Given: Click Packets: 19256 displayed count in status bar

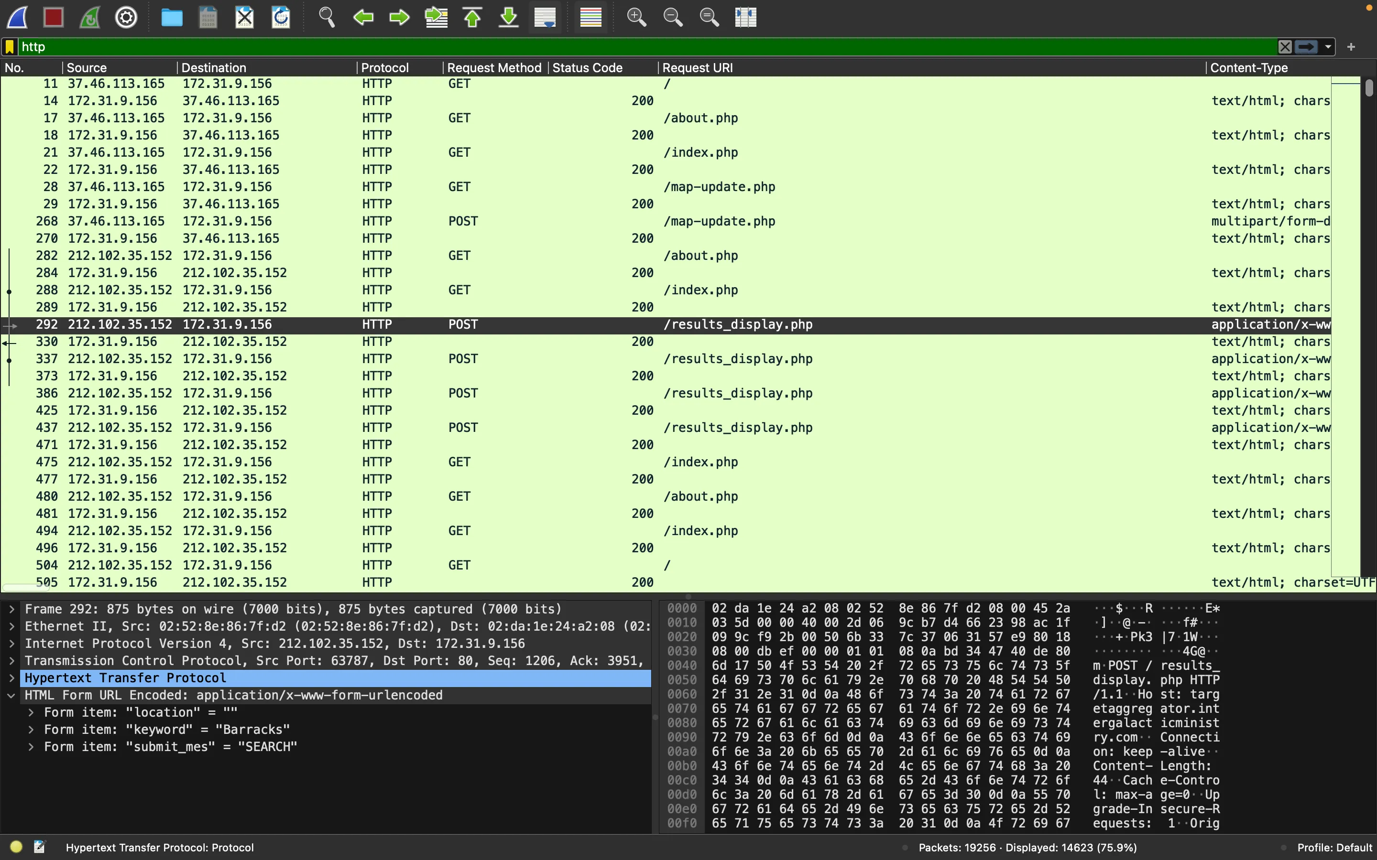Looking at the screenshot, I should tap(1027, 848).
